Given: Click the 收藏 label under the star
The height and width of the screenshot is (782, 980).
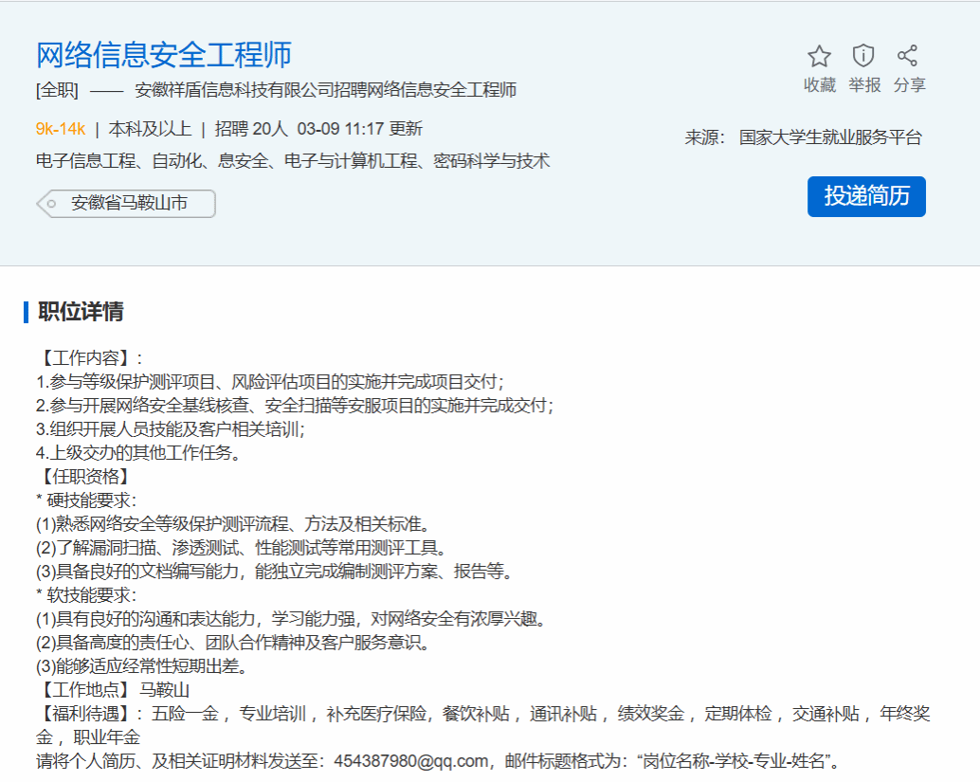Looking at the screenshot, I should point(819,85).
